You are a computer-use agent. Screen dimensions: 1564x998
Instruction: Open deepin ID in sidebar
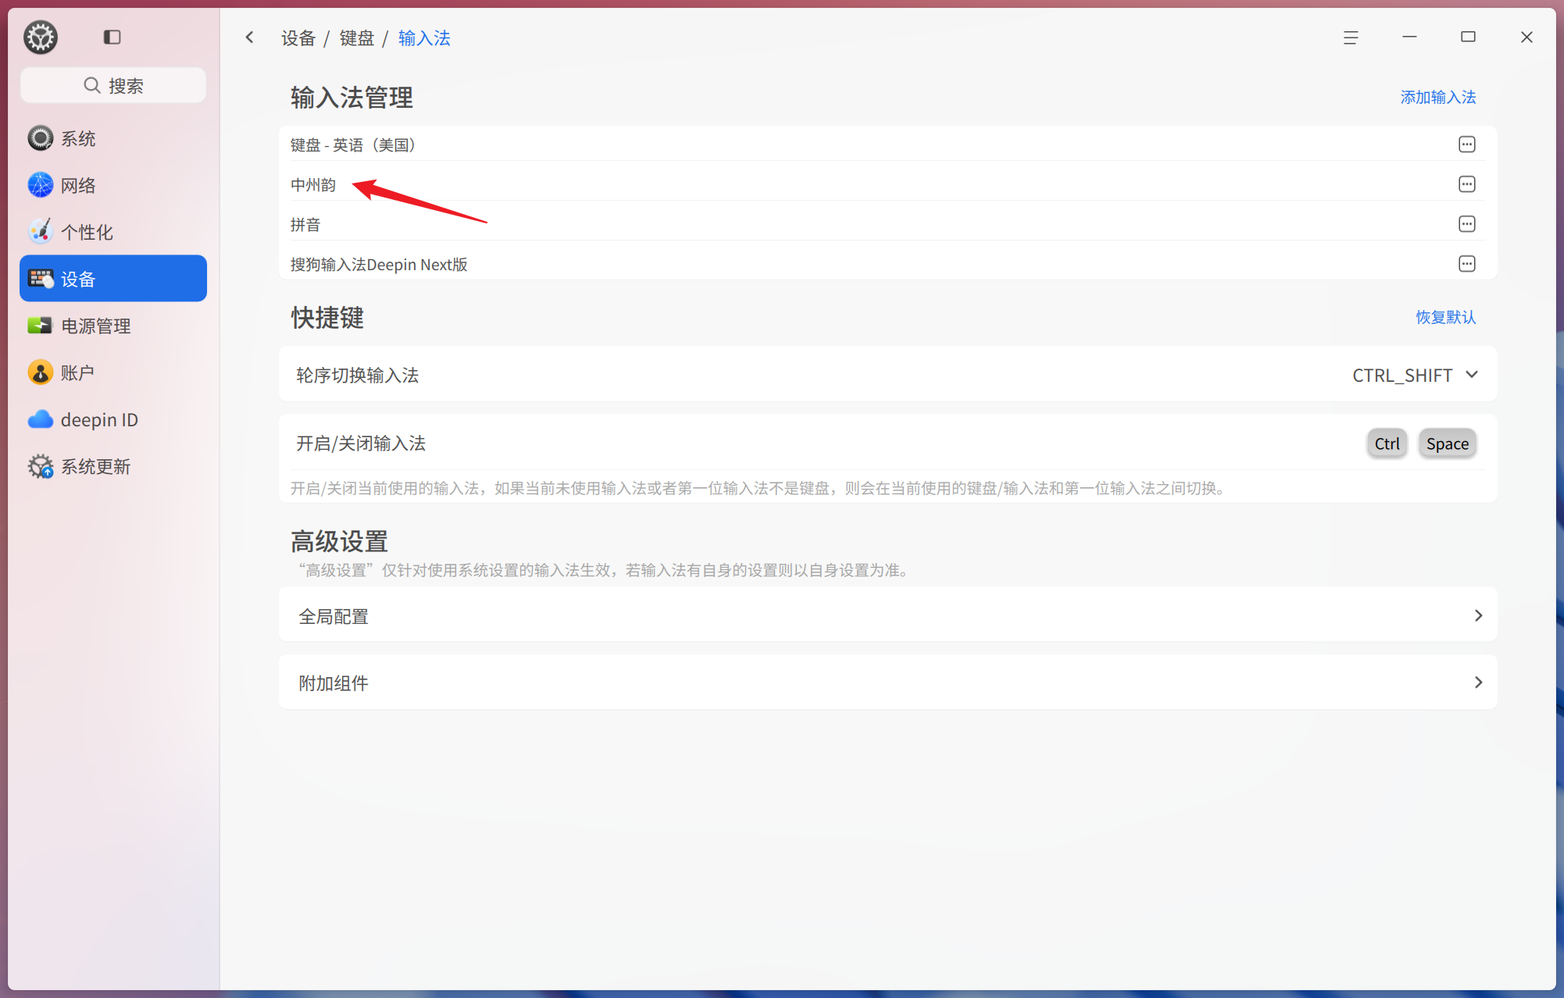(113, 419)
